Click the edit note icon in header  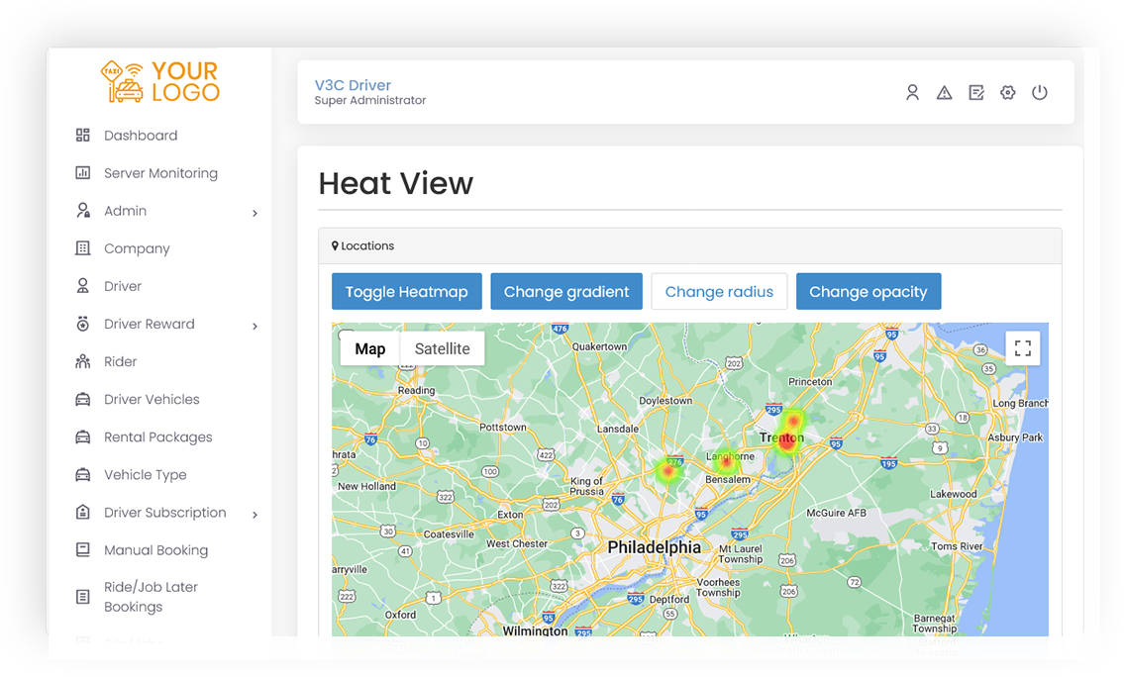[976, 92]
